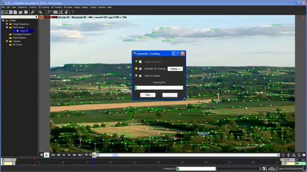Open the 3D Scene menu

pos(68,7)
